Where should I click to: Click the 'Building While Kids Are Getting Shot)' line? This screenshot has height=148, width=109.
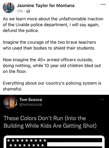pos(50,126)
